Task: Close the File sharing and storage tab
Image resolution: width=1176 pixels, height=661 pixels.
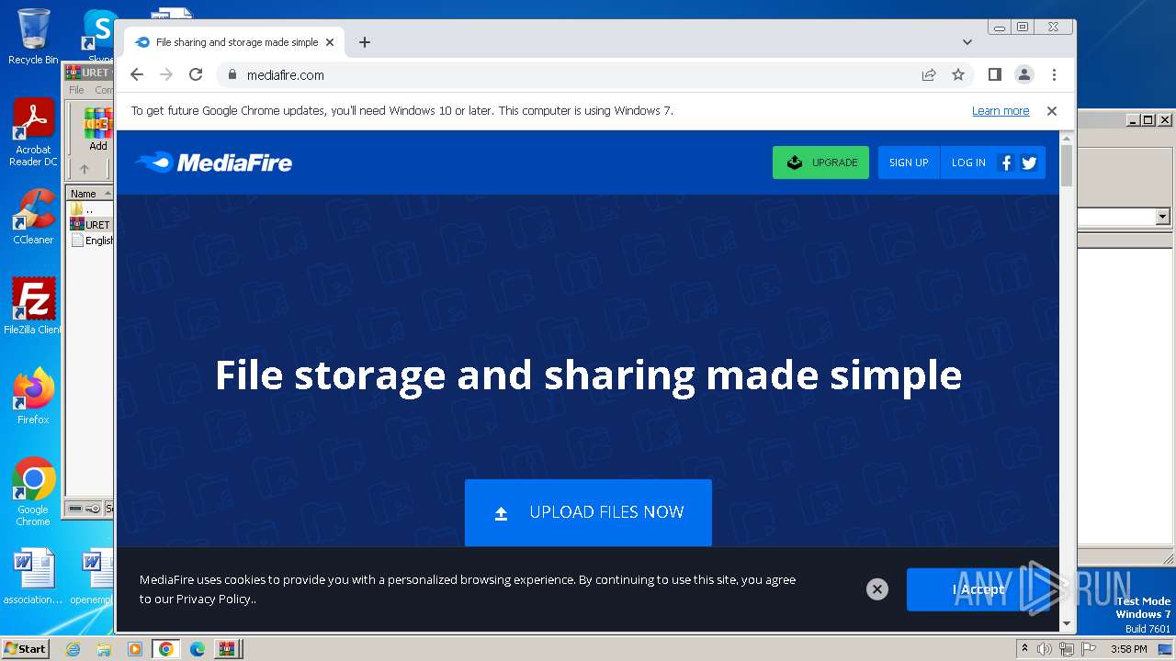Action: 330,42
